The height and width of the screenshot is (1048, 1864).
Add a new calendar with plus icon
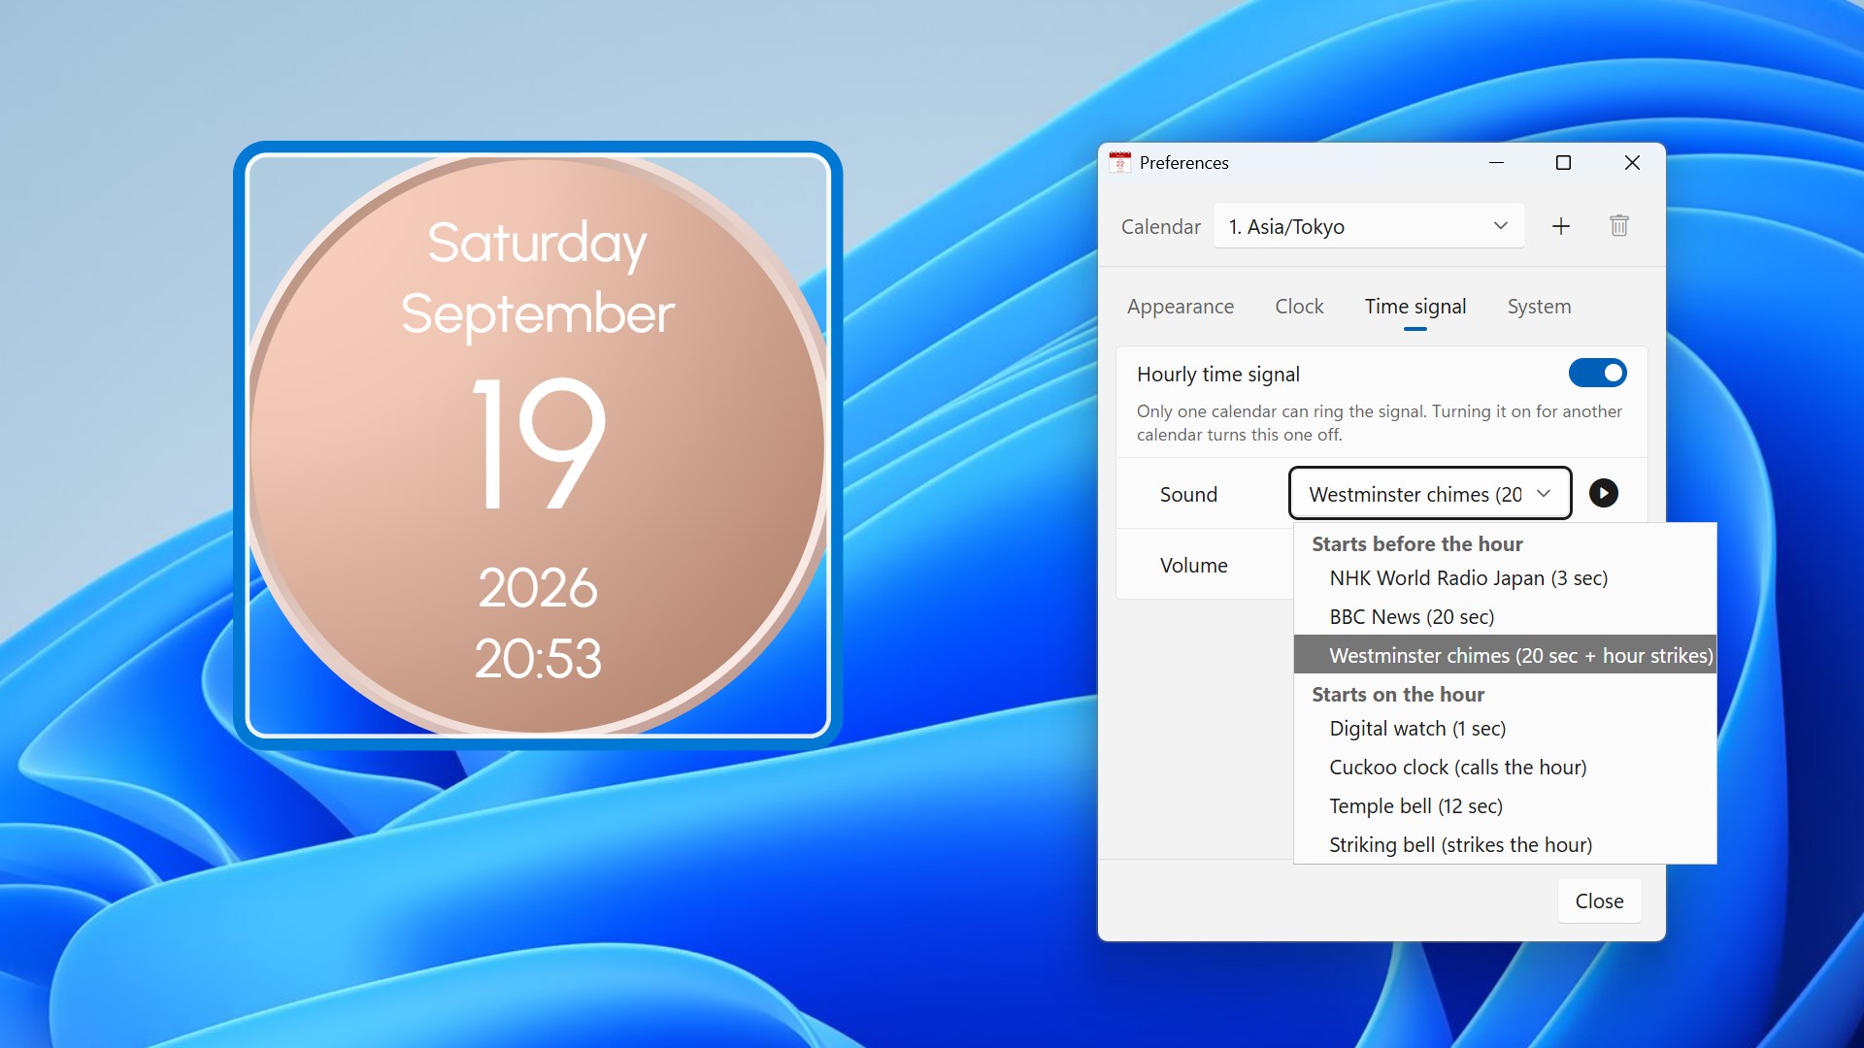click(x=1561, y=226)
